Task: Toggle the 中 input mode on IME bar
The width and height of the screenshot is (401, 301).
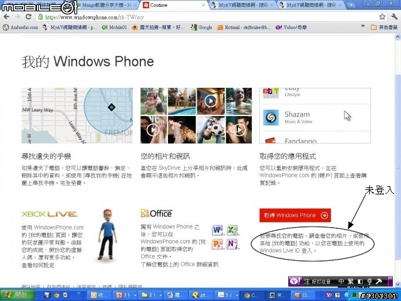Action: pos(341,282)
